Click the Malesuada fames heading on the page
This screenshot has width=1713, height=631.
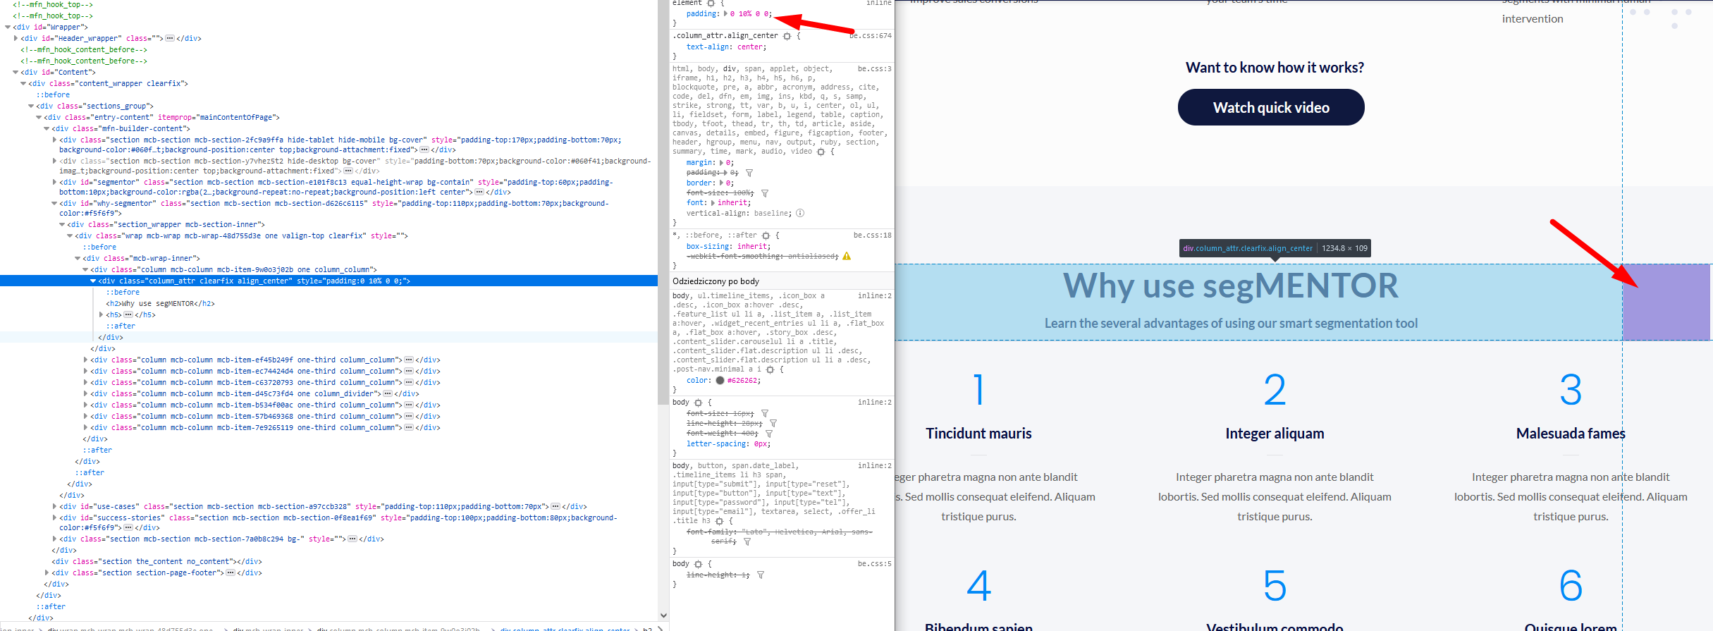click(1571, 434)
